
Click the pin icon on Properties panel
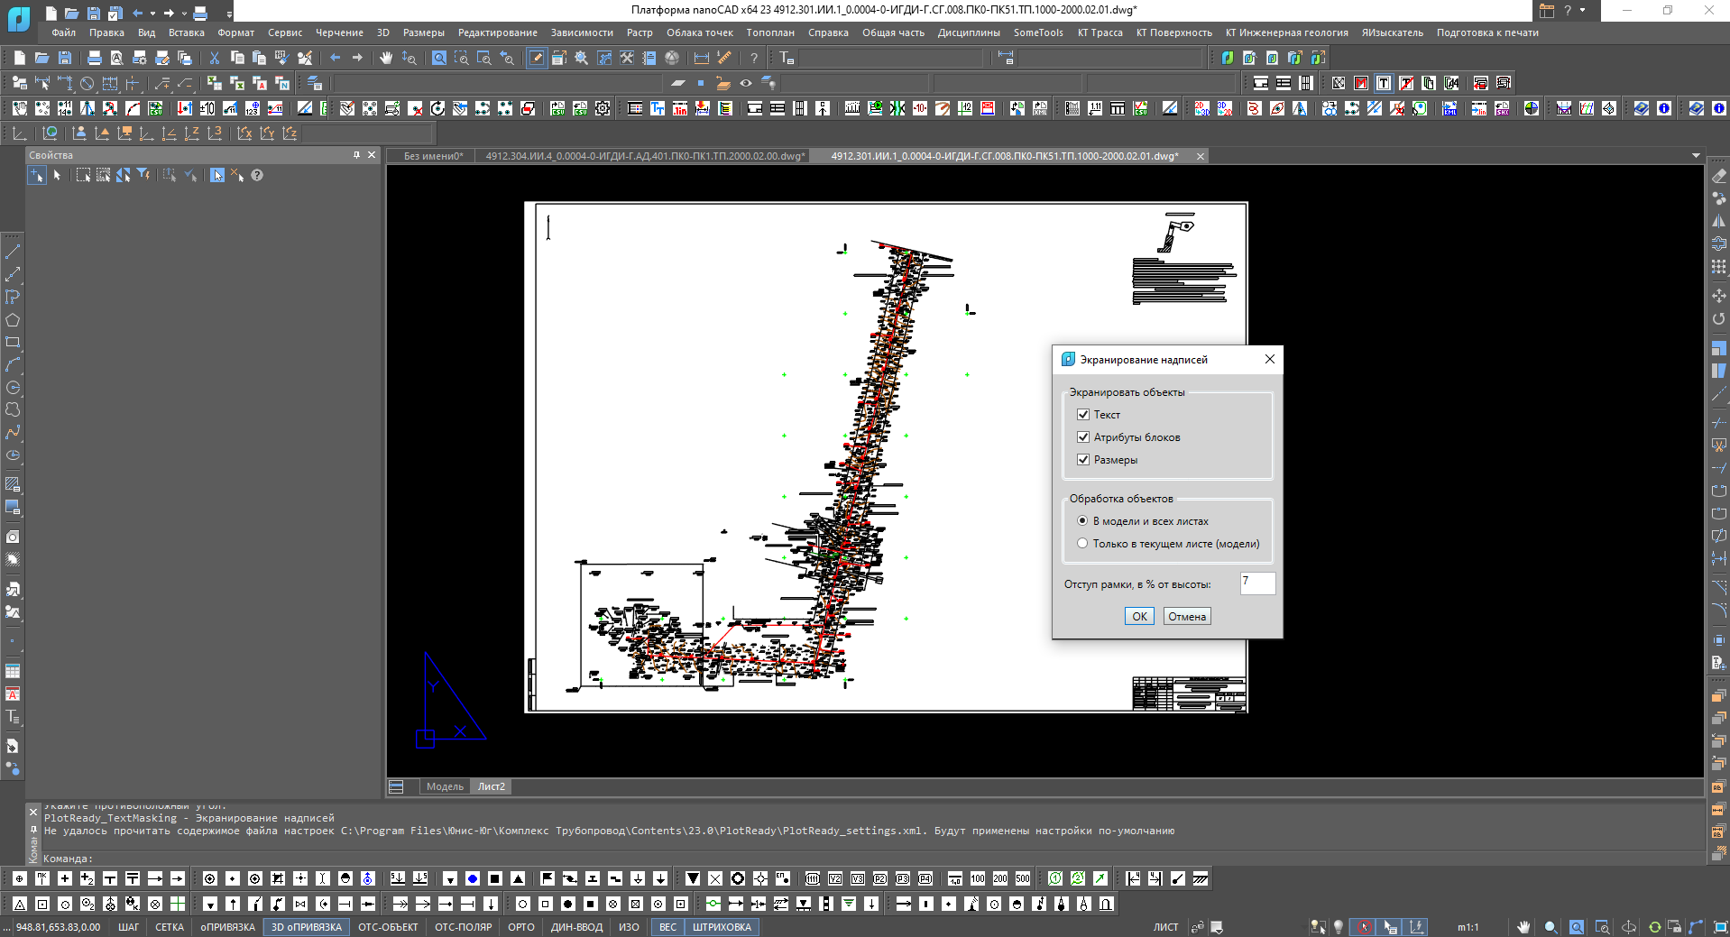click(356, 155)
